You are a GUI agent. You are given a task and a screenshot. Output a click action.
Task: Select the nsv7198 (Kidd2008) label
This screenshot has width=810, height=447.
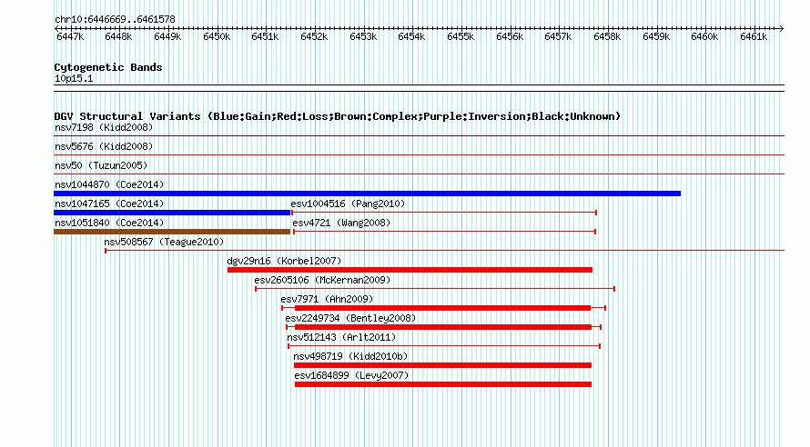(x=104, y=127)
